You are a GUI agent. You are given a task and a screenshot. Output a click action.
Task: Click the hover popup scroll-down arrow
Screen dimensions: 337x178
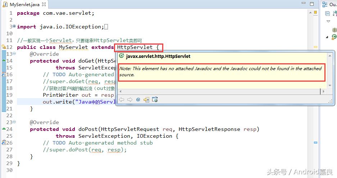pos(330,85)
